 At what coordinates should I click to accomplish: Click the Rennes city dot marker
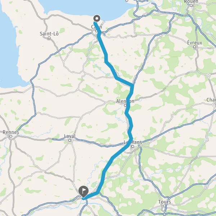pyautogui.click(x=11, y=136)
